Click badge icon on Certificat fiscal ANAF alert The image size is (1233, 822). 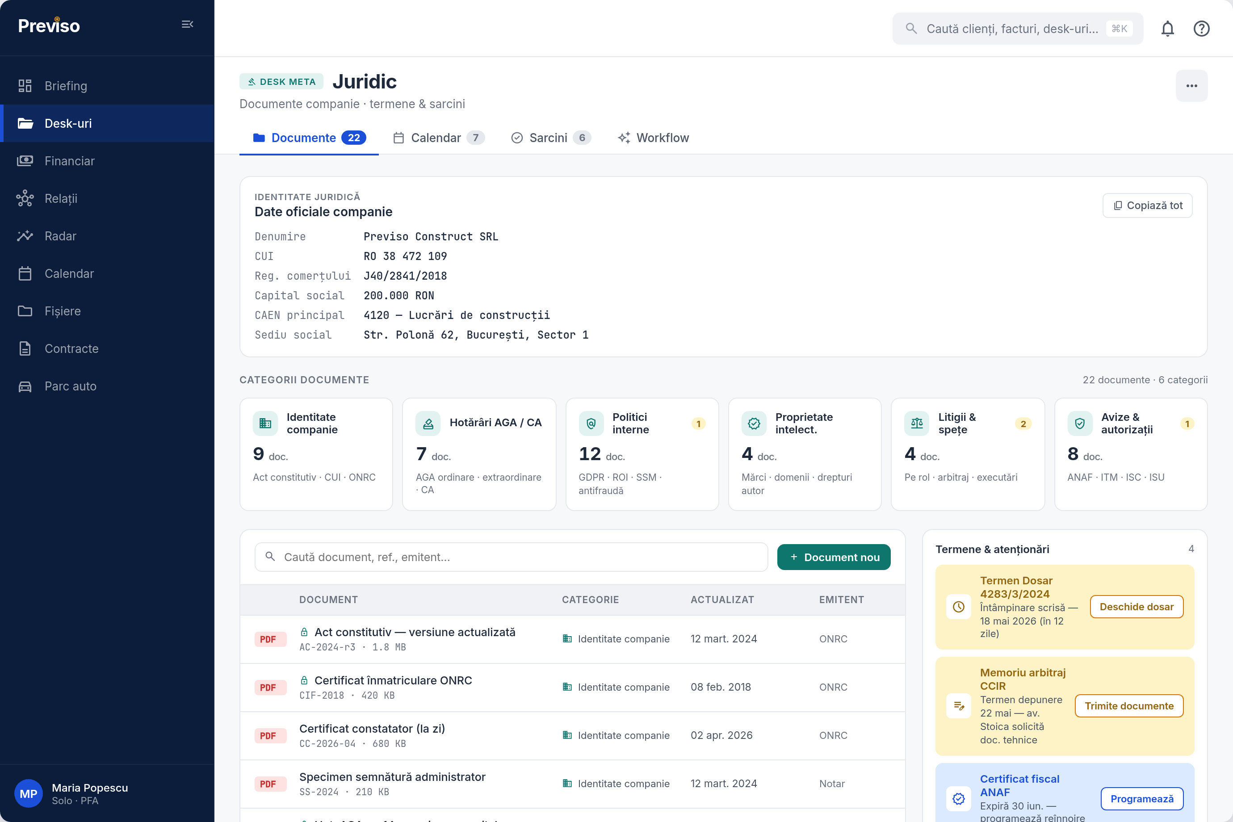958,798
